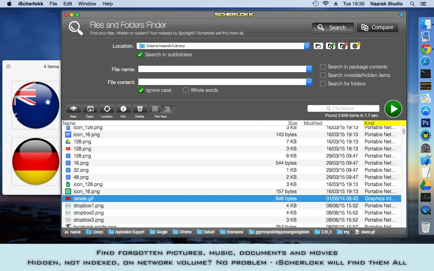This screenshot has width=434, height=271.
Task: Click the blue dot in title bar
Action: click(x=401, y=15)
